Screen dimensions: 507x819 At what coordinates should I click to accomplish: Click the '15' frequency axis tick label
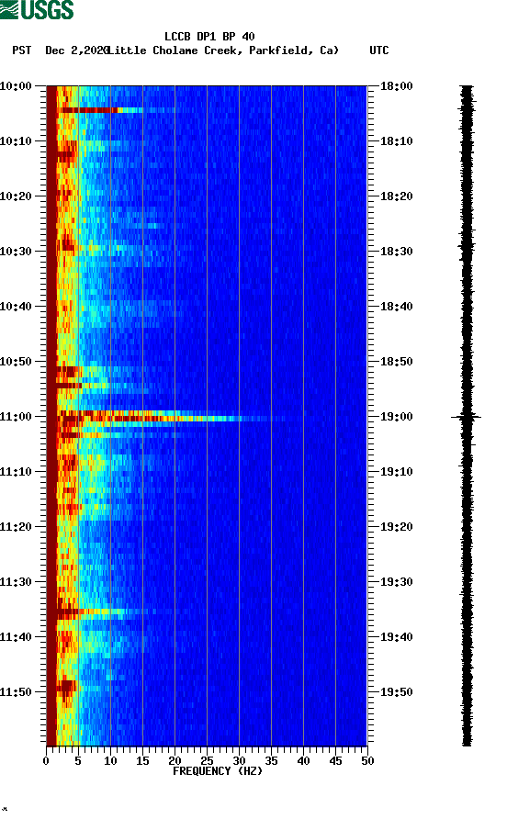click(x=142, y=761)
